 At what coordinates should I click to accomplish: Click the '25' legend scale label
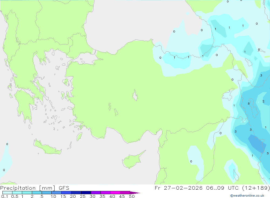point(83,196)
